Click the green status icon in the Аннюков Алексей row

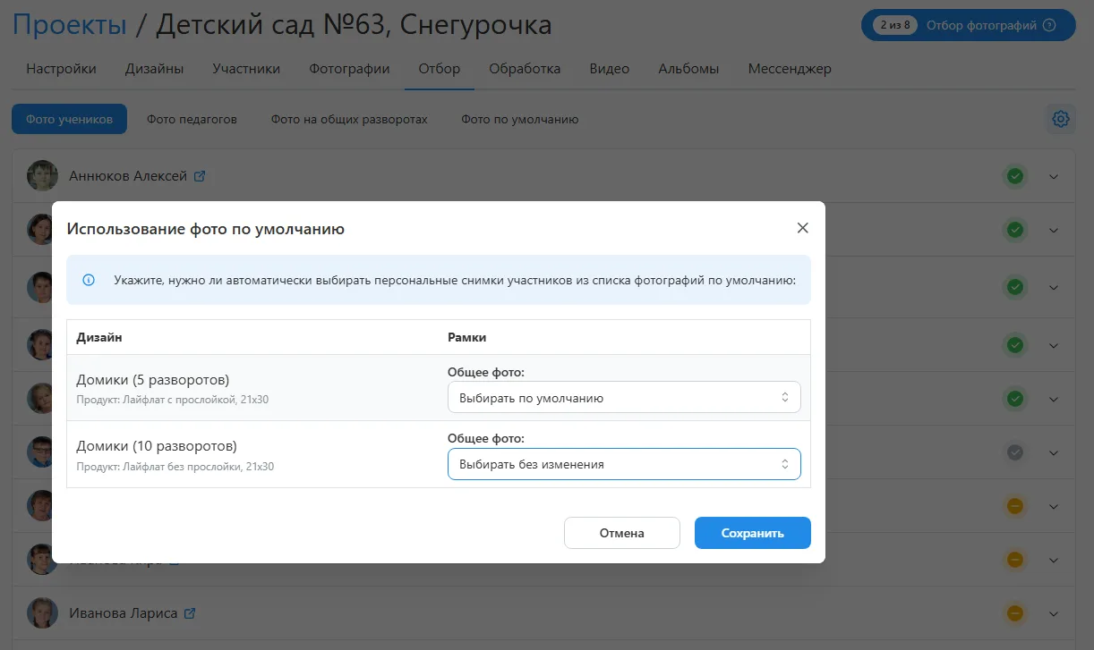[x=1014, y=176]
